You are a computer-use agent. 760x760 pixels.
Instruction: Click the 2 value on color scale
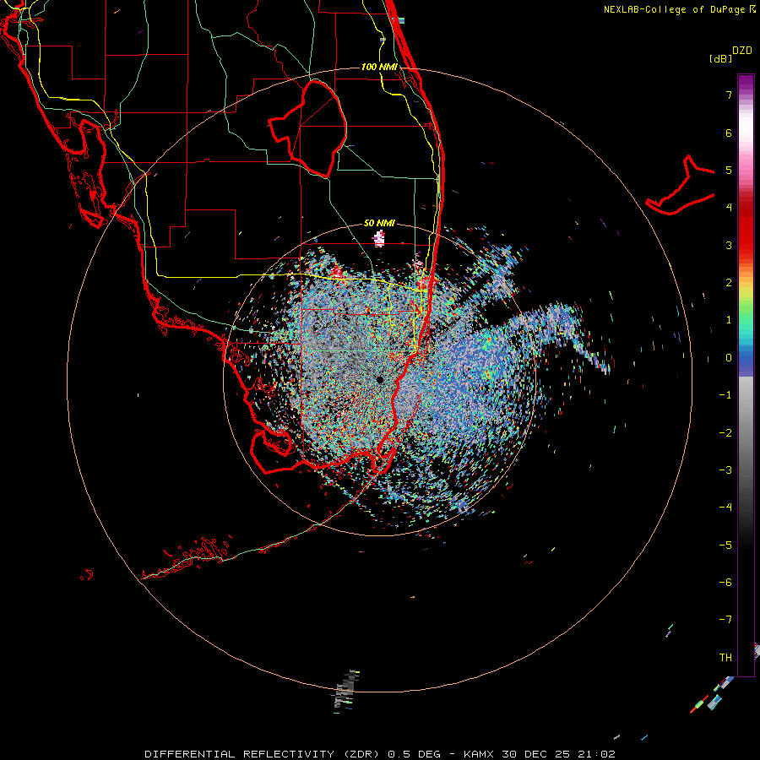pos(729,283)
